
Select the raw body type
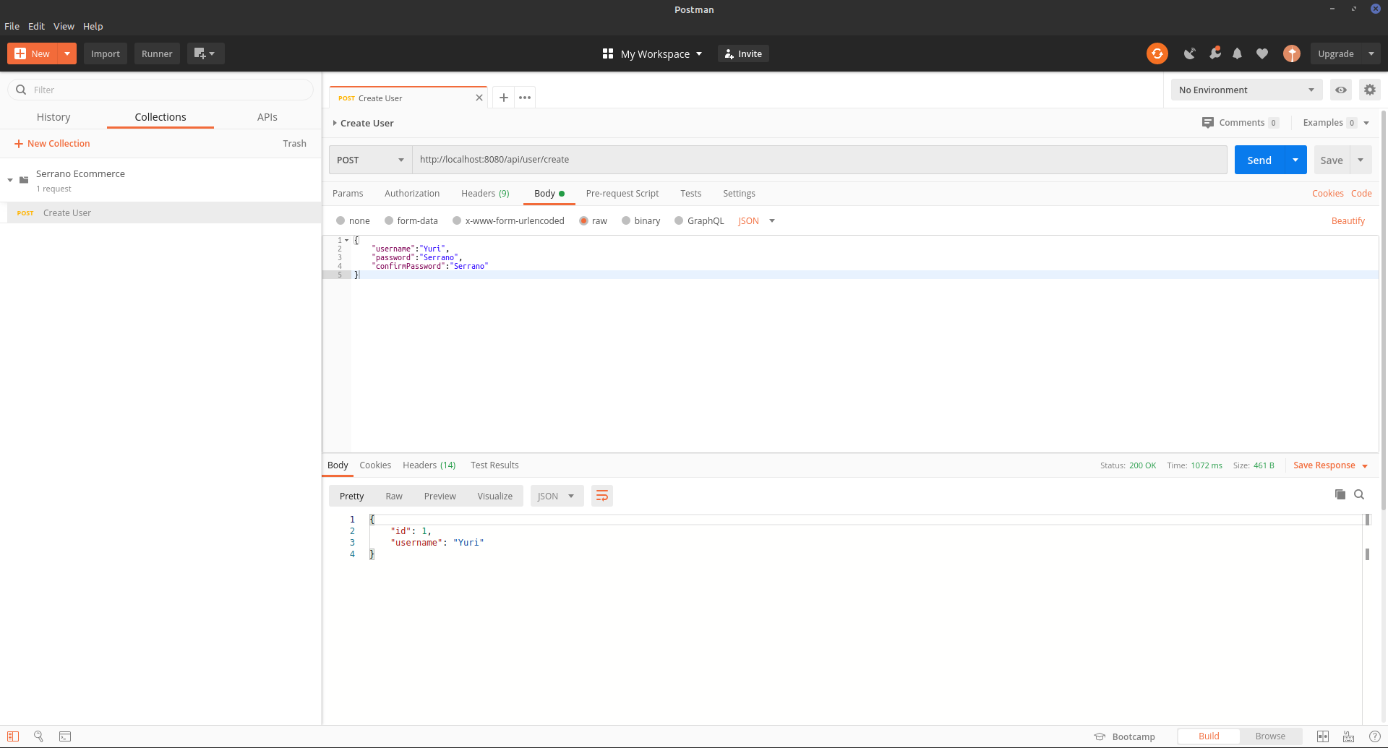[x=583, y=221]
